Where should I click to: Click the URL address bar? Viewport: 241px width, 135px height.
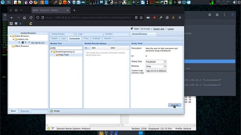pyautogui.click(x=89, y=18)
